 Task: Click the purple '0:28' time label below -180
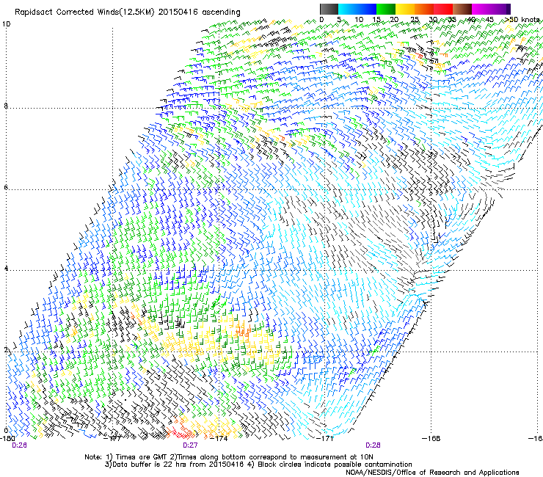pos(19,445)
